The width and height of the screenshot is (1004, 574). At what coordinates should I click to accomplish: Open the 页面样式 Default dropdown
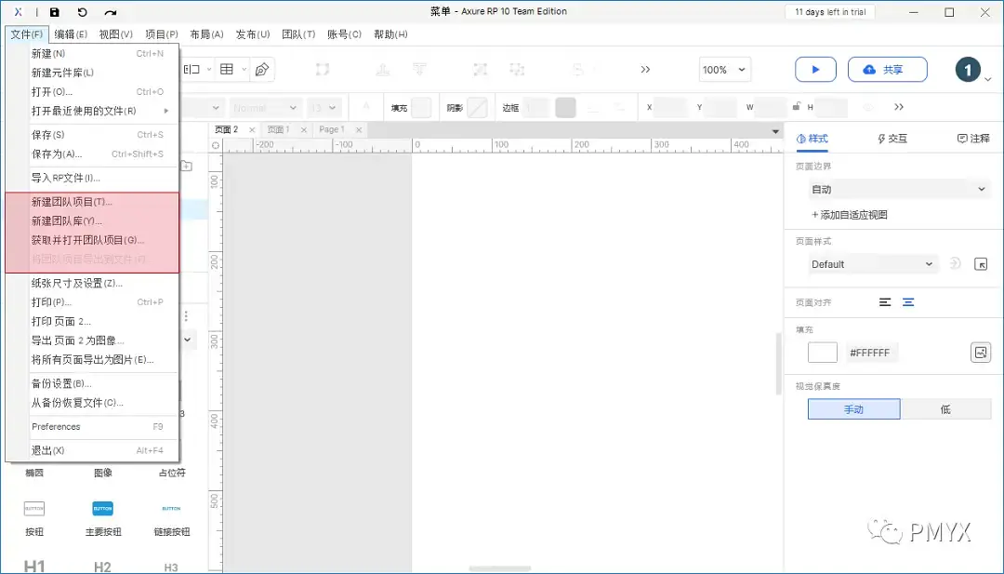click(871, 264)
